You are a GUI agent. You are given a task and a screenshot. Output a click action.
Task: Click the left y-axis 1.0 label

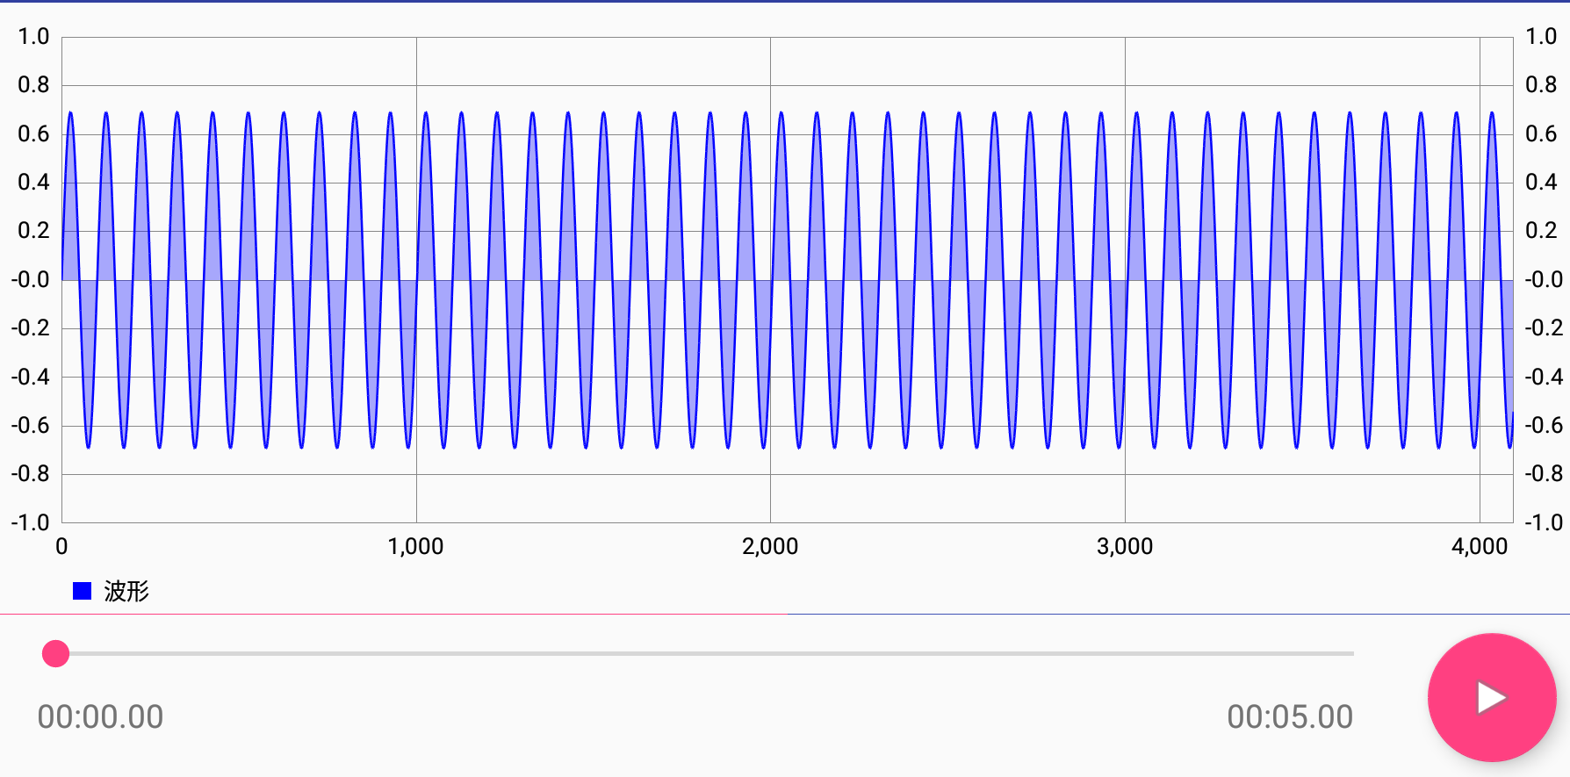(x=33, y=37)
